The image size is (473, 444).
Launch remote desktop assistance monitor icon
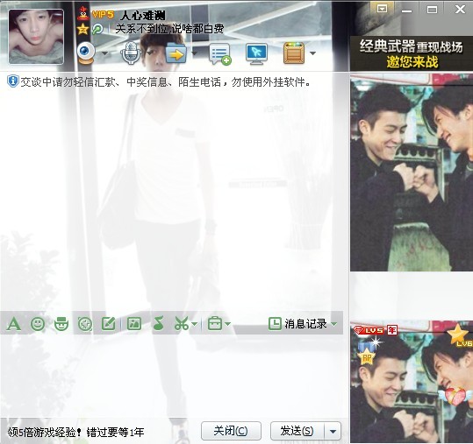click(256, 54)
